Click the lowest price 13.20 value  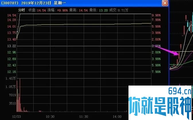104,10
